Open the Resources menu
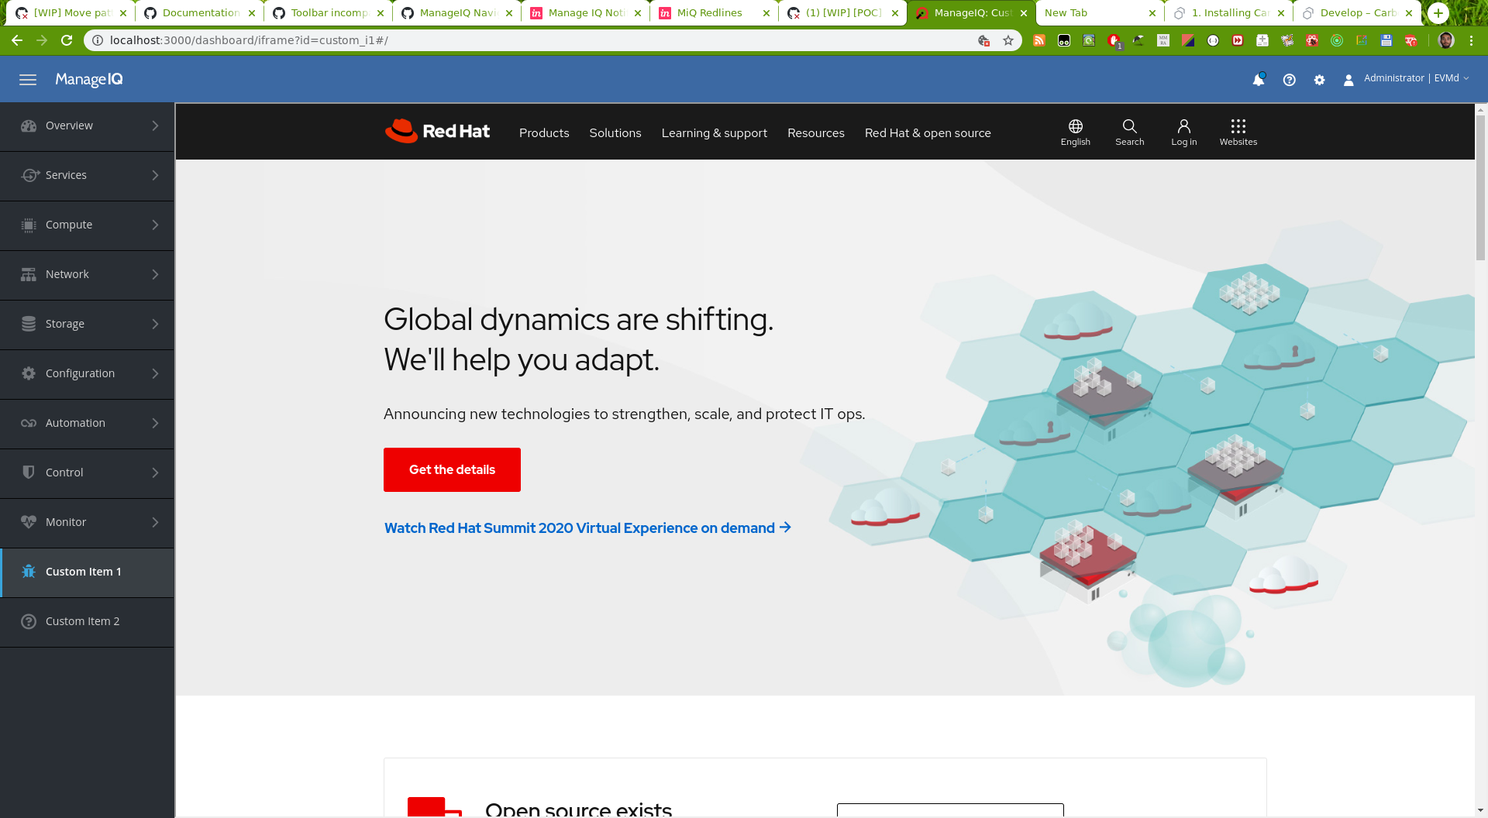 click(x=816, y=133)
